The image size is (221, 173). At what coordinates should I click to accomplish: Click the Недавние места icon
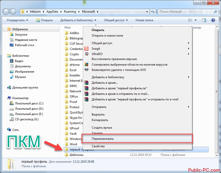pyautogui.click(x=11, y=40)
